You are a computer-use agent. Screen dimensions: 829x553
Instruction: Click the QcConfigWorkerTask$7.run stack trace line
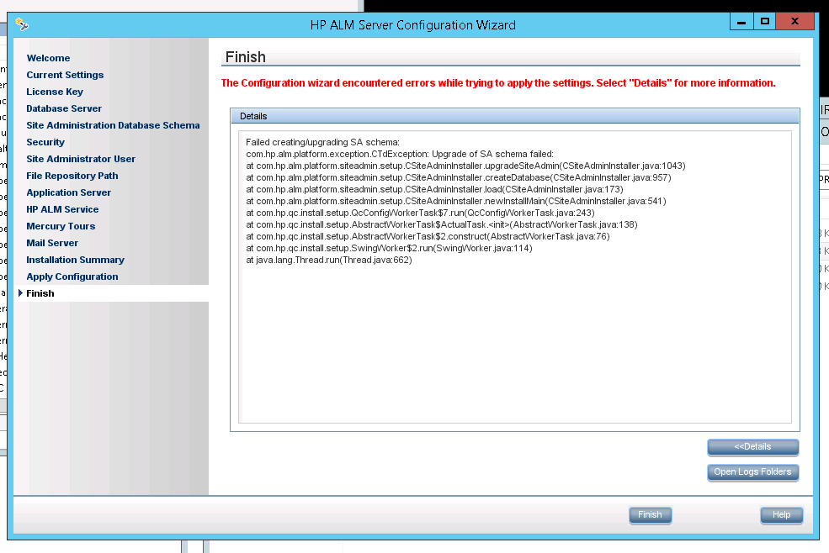coord(420,213)
